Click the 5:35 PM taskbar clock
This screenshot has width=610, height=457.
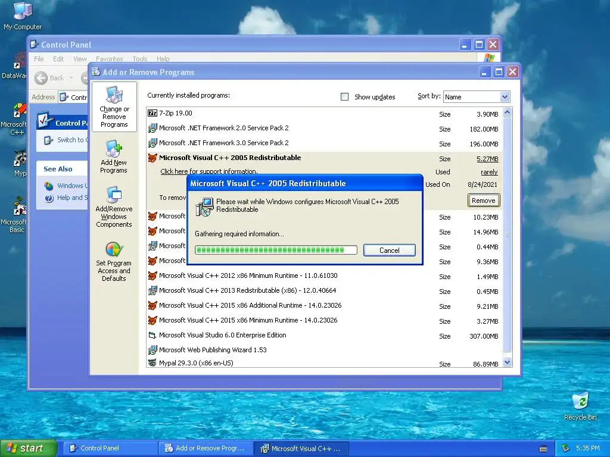click(588, 448)
